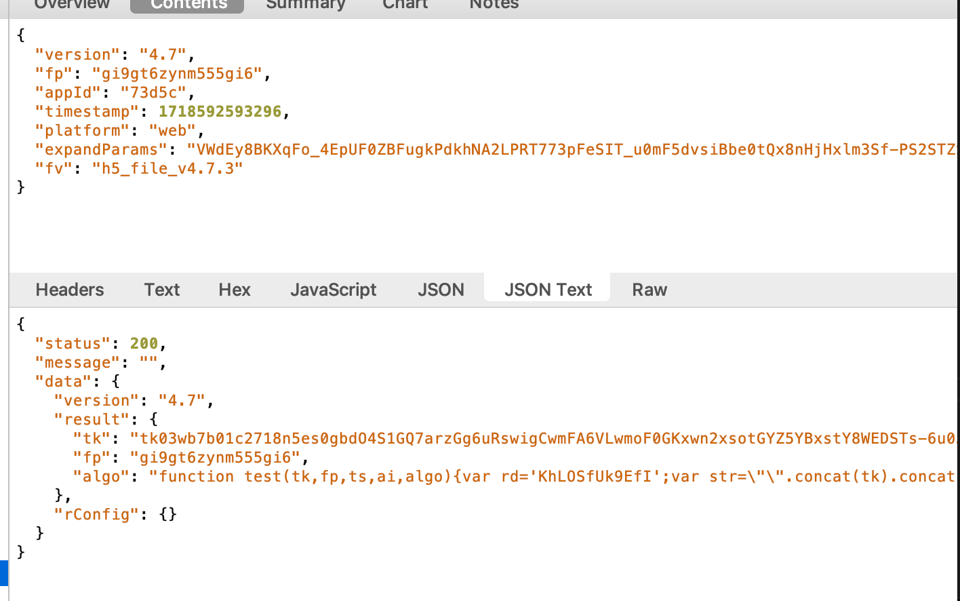Open the JSON response tab
The width and height of the screenshot is (960, 601).
441,290
